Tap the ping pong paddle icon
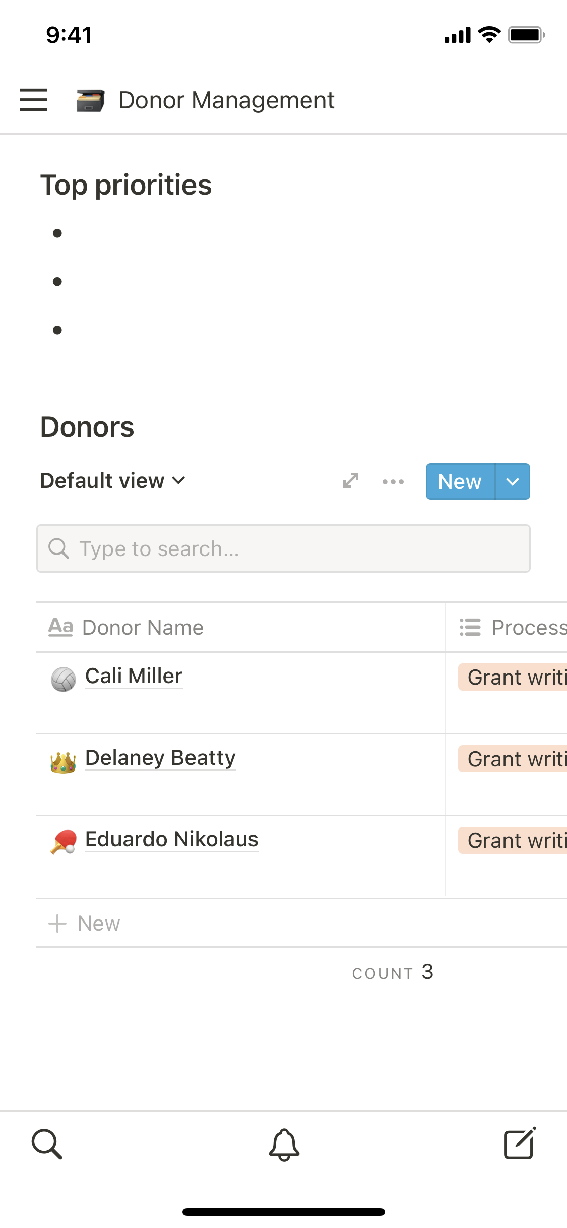Viewport: 567px width, 1228px height. click(x=64, y=842)
